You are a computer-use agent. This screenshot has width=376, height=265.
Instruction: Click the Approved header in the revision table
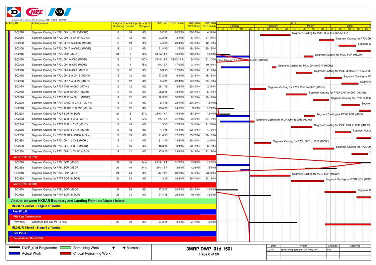pyautogui.click(x=355, y=246)
